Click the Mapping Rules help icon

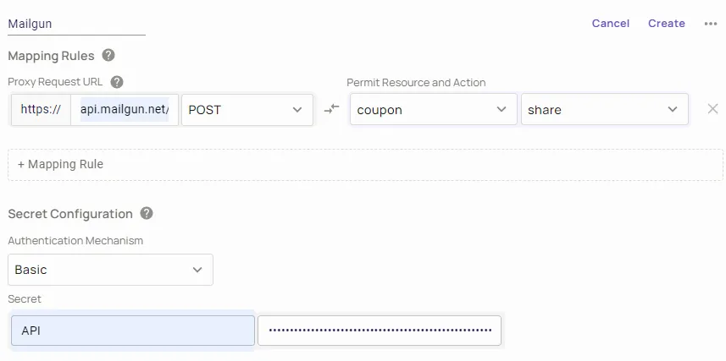[108, 56]
